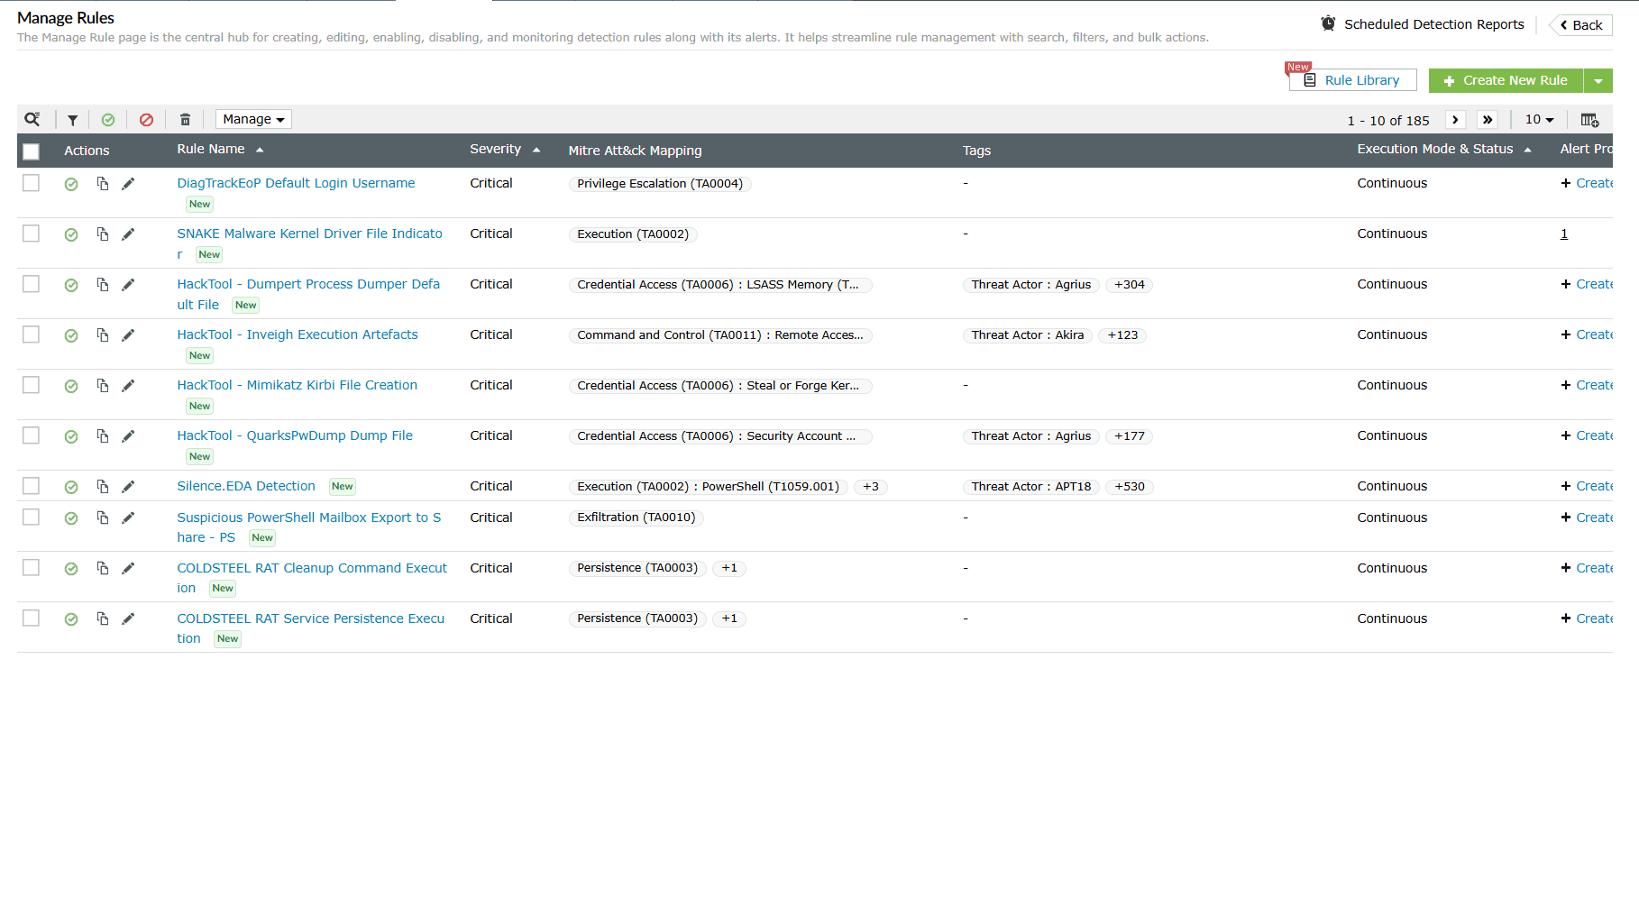Click the filter icon in the toolbar
The height and width of the screenshot is (916, 1639).
pyautogui.click(x=72, y=119)
